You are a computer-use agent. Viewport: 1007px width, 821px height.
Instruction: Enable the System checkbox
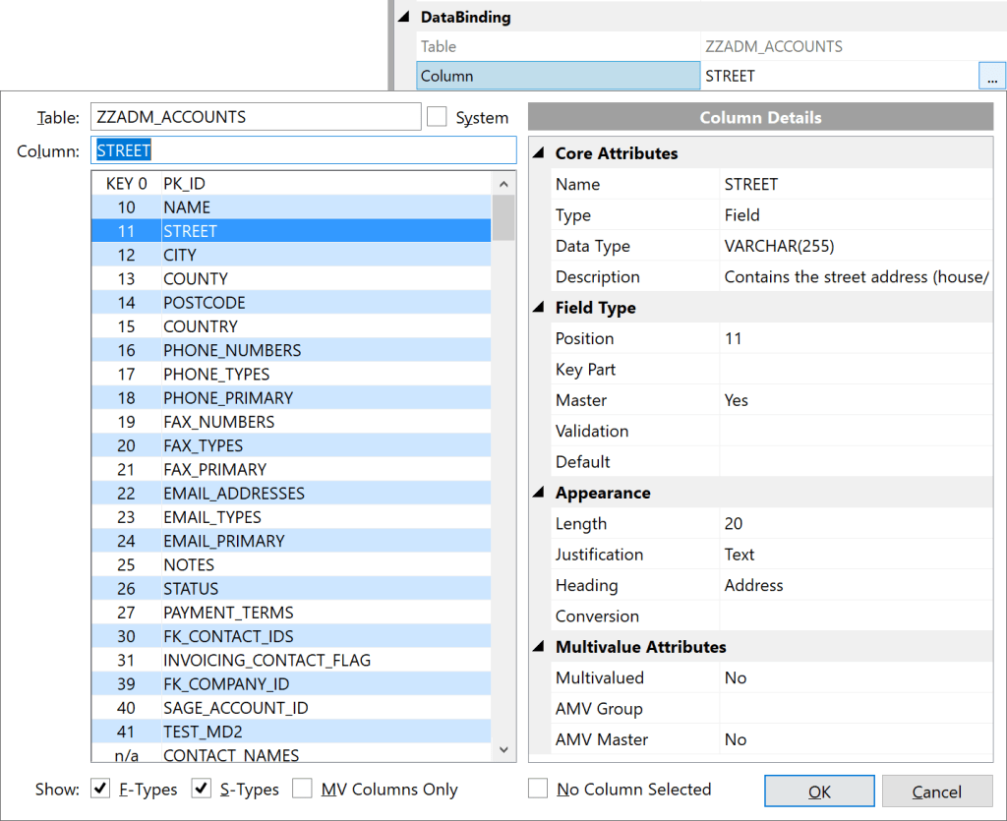(436, 117)
